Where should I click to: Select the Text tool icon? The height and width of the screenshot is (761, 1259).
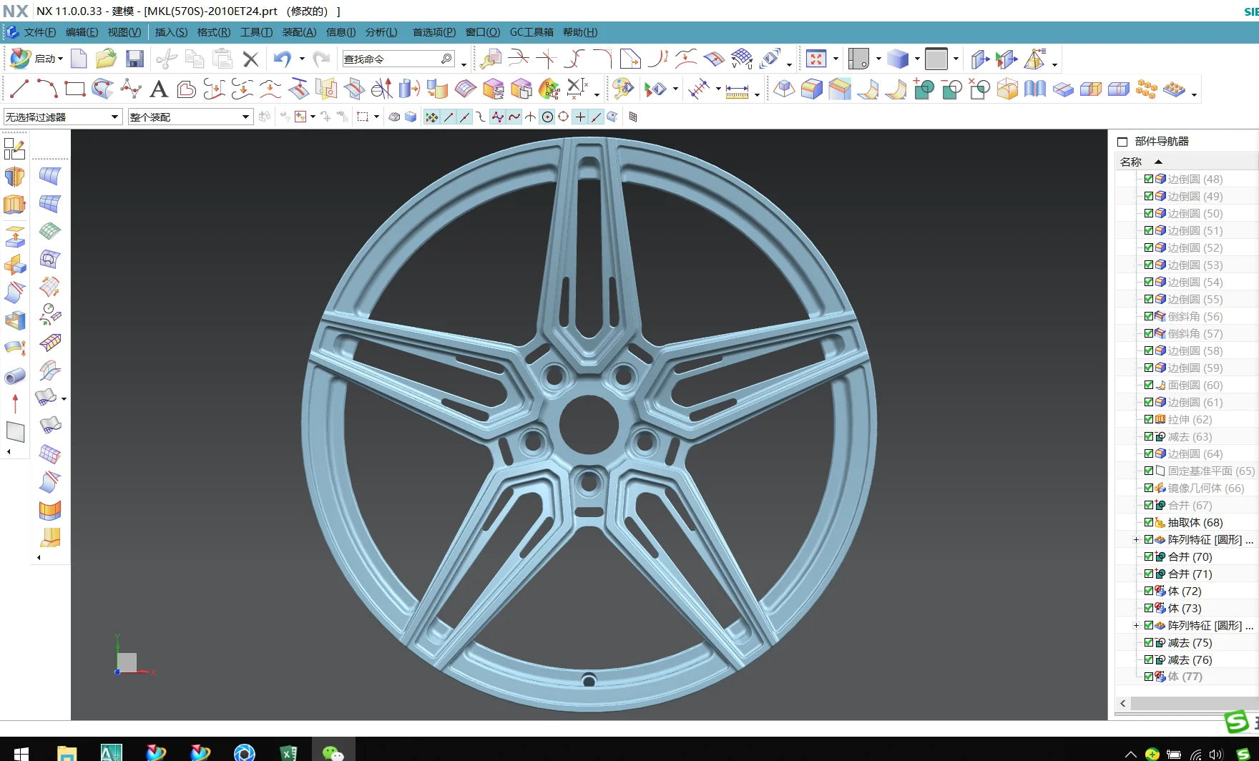point(159,89)
